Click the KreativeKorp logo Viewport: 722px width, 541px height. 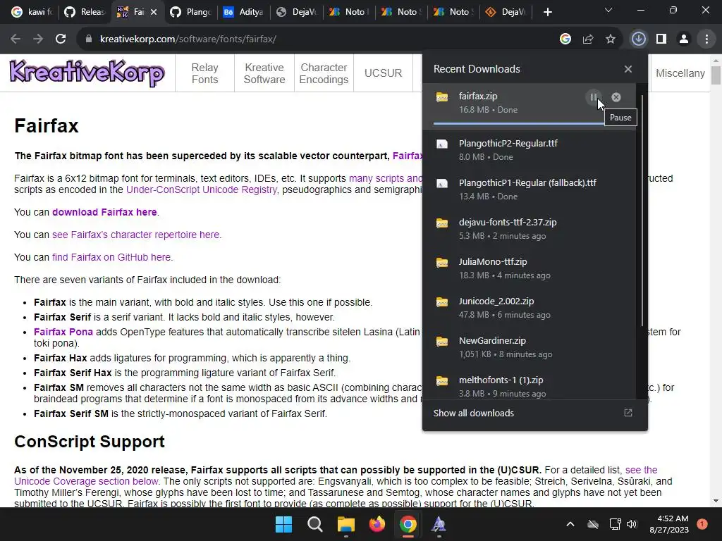[87, 73]
